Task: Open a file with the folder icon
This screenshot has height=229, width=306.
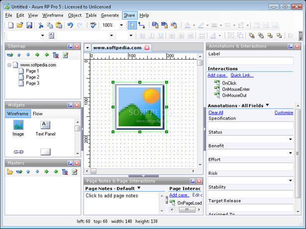Action: [x=20, y=25]
